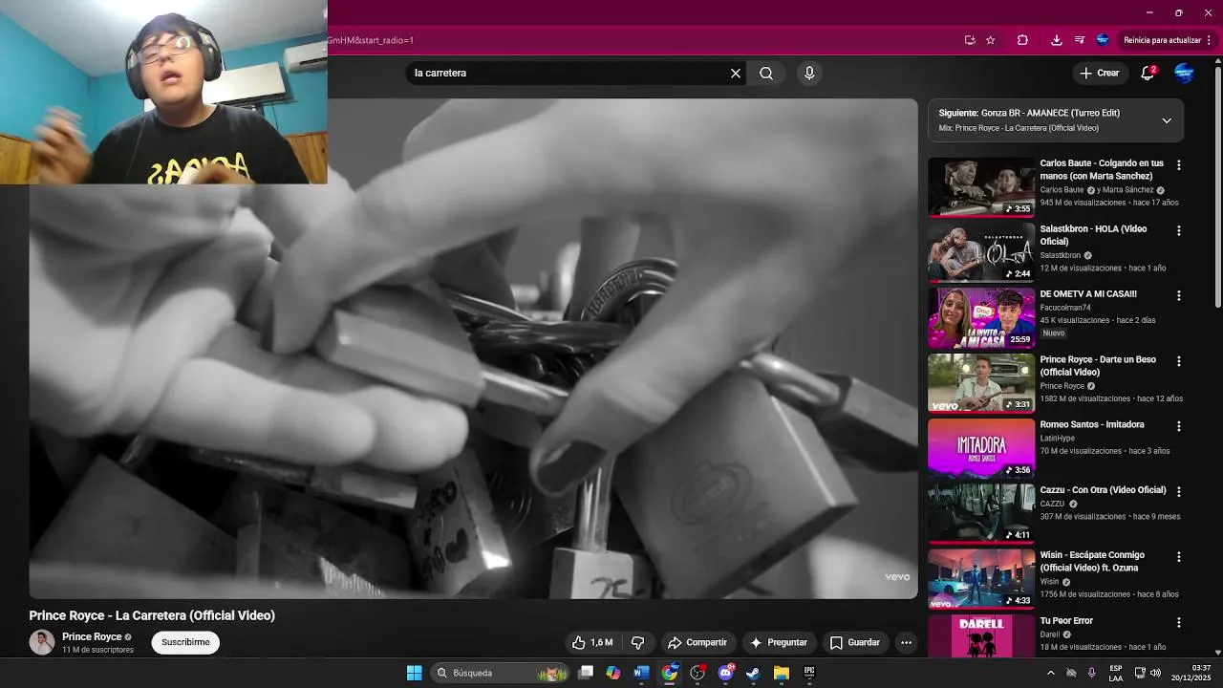The image size is (1223, 688).
Task: Click the Crear button
Action: coord(1099,73)
